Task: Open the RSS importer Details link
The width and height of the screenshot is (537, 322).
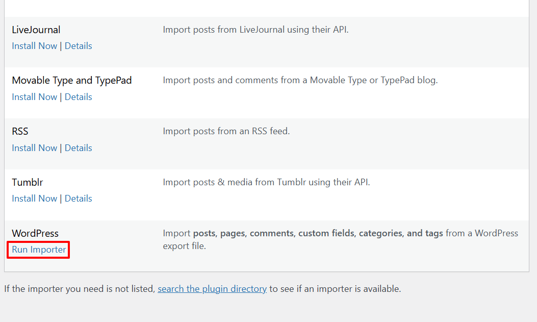Action: coord(78,148)
